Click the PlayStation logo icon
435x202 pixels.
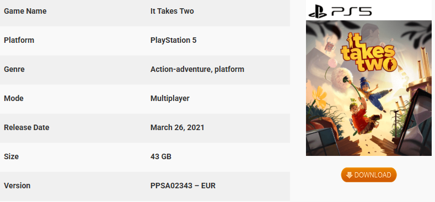pos(318,12)
